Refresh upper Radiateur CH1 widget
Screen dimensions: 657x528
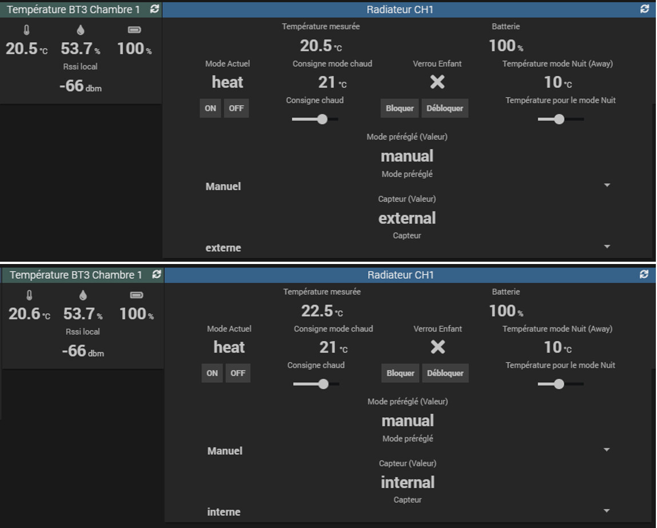(x=644, y=9)
